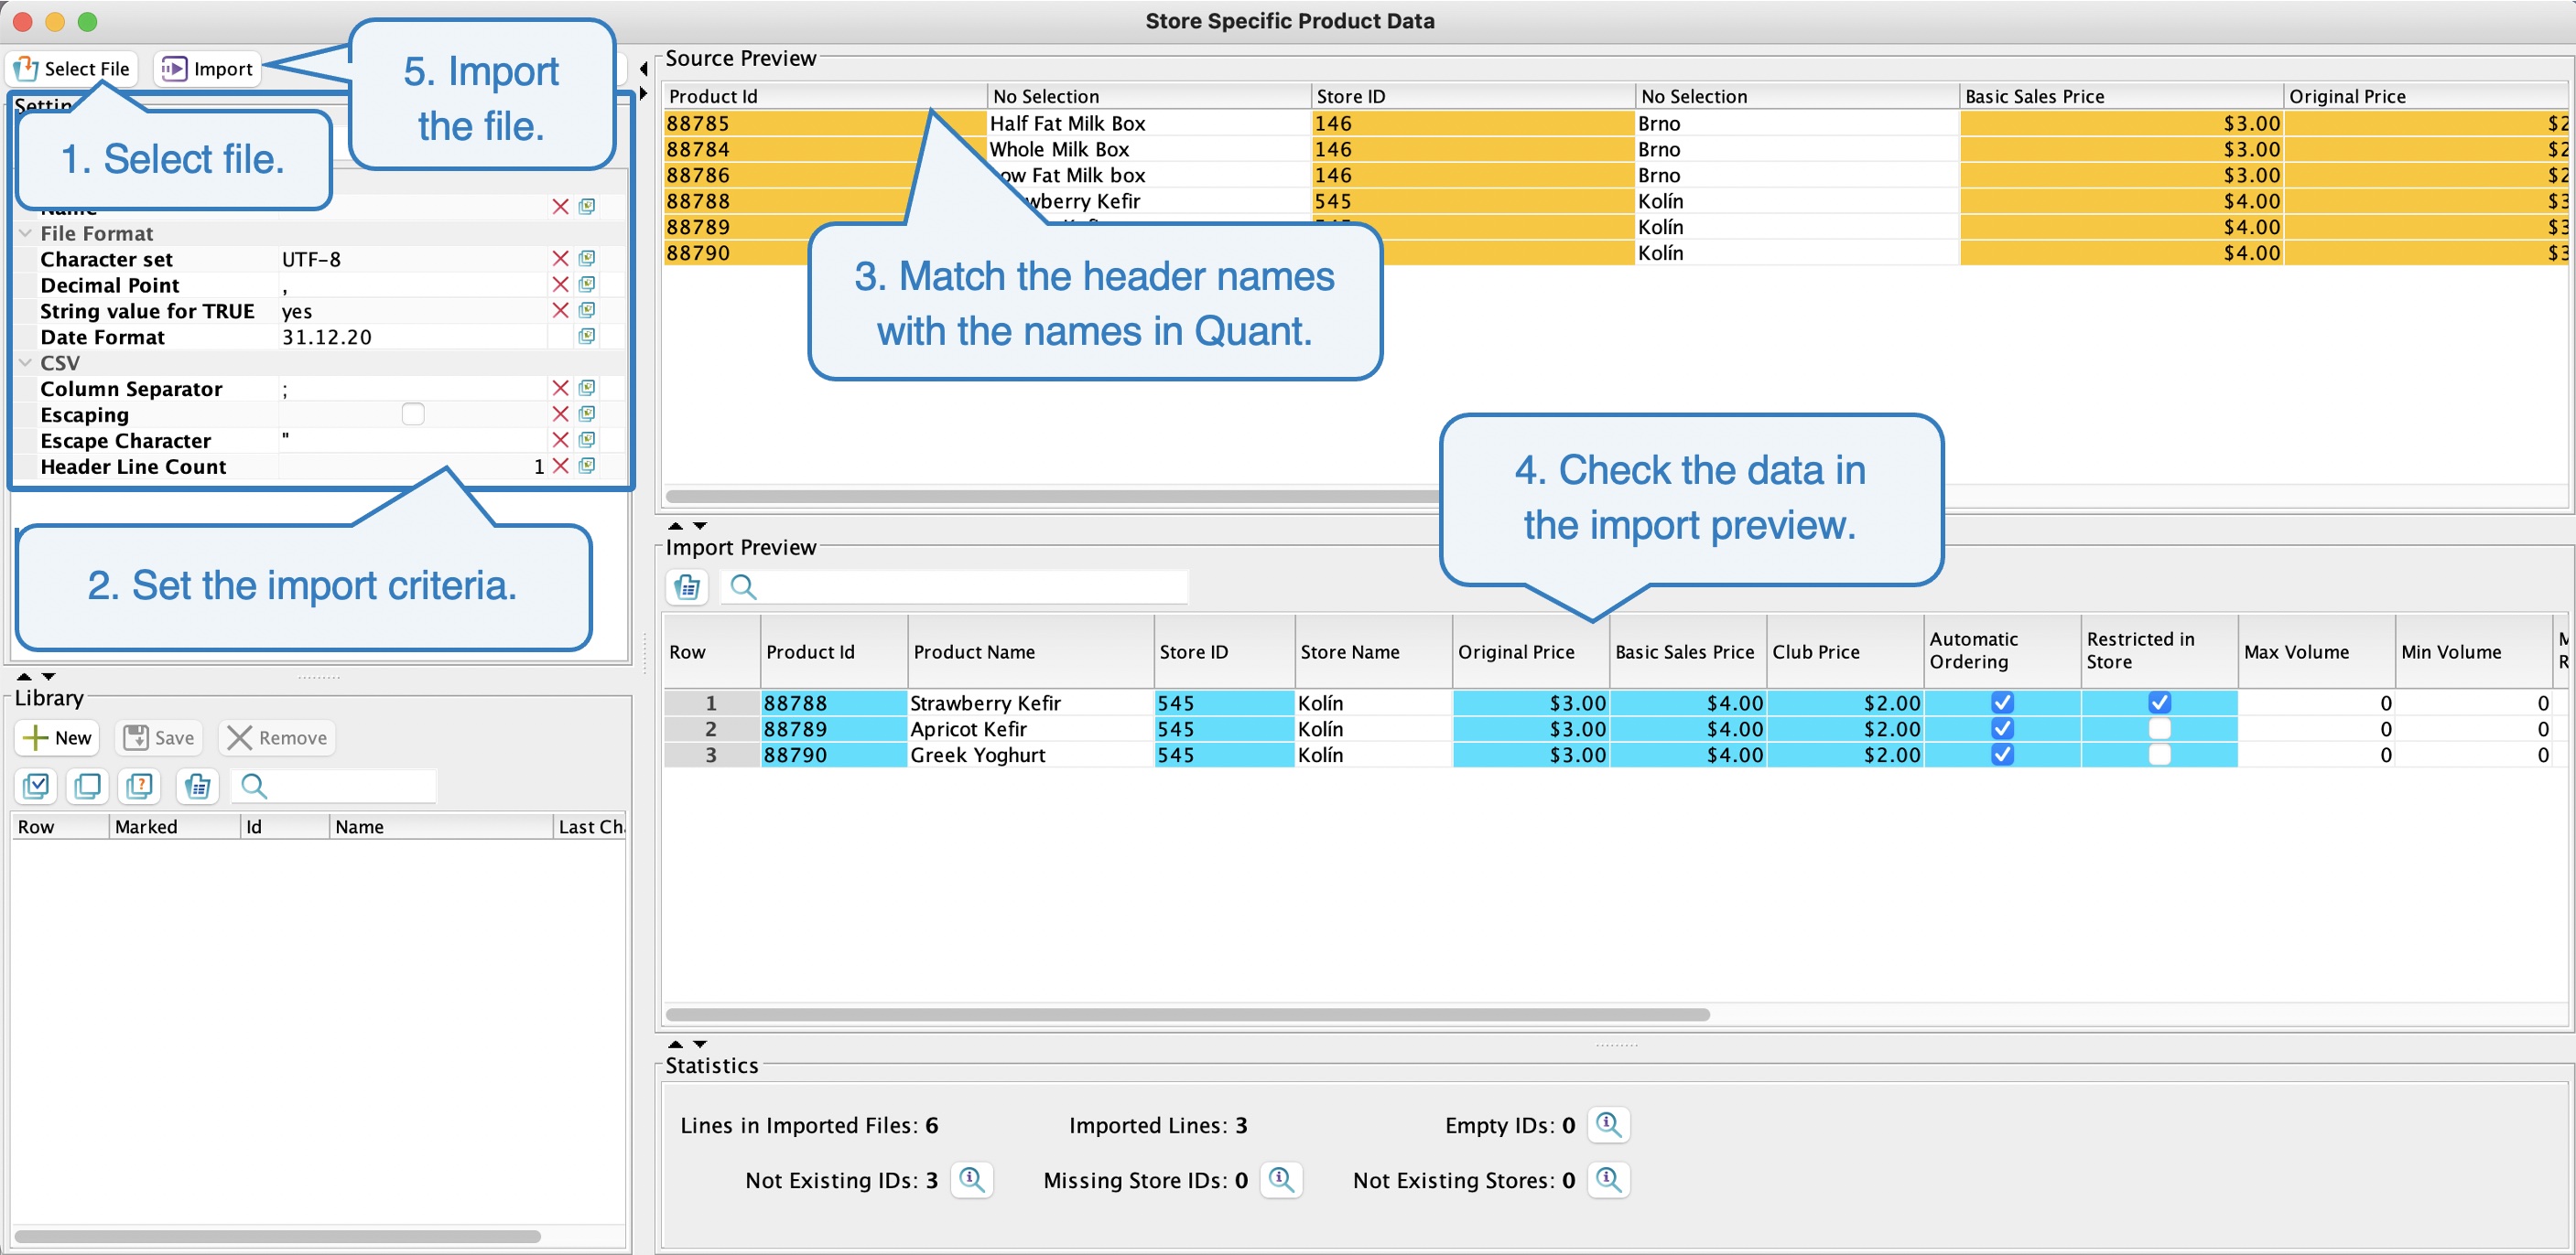The width and height of the screenshot is (2576, 1255).
Task: Open No Selection header above Half Fat Milk Box
Action: pos(1149,96)
